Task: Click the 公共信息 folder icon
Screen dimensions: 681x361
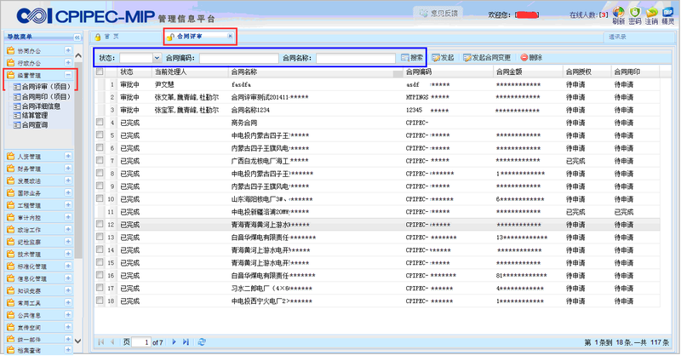Action: (x=11, y=314)
